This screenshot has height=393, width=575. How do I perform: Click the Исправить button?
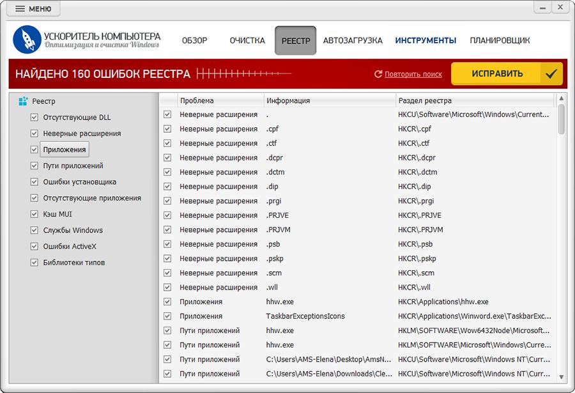507,73
